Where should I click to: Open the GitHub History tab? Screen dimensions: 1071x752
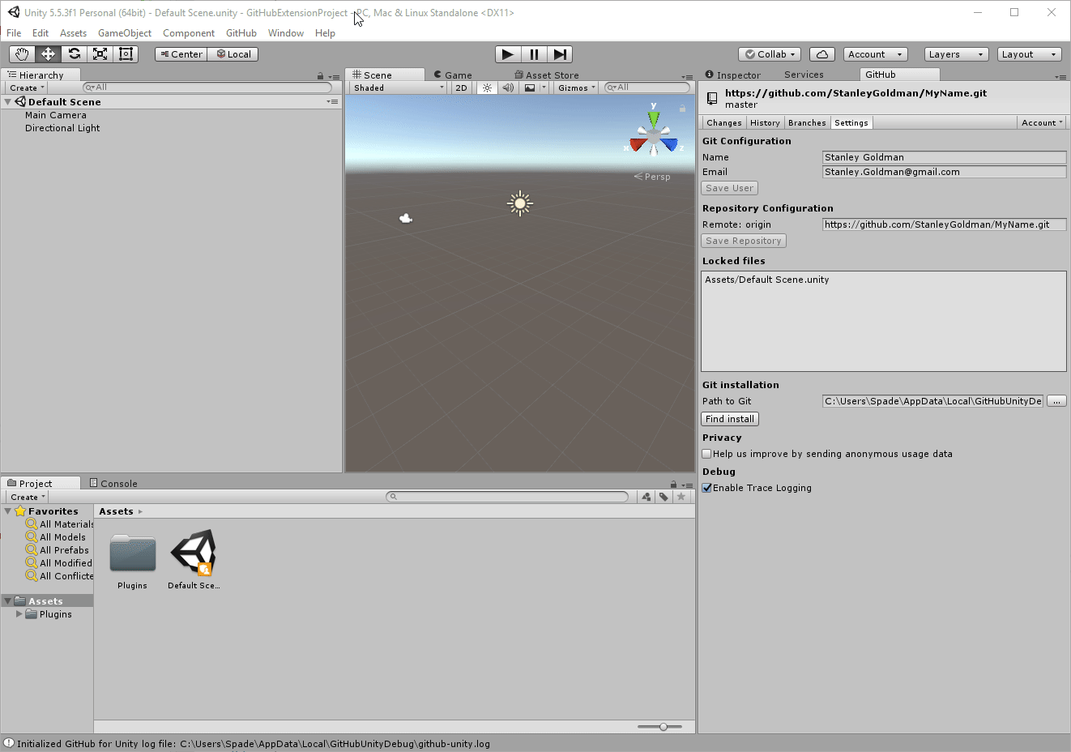(765, 122)
